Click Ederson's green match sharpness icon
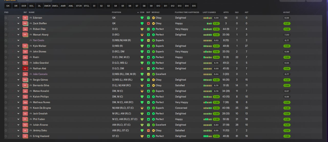Screen dimensions: 328x142 coord(148,18)
